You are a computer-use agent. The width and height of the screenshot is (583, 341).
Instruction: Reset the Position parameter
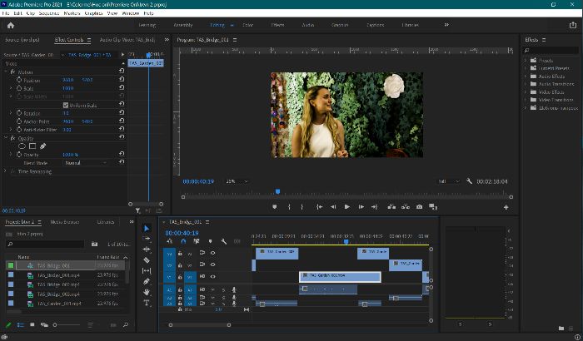122,80
